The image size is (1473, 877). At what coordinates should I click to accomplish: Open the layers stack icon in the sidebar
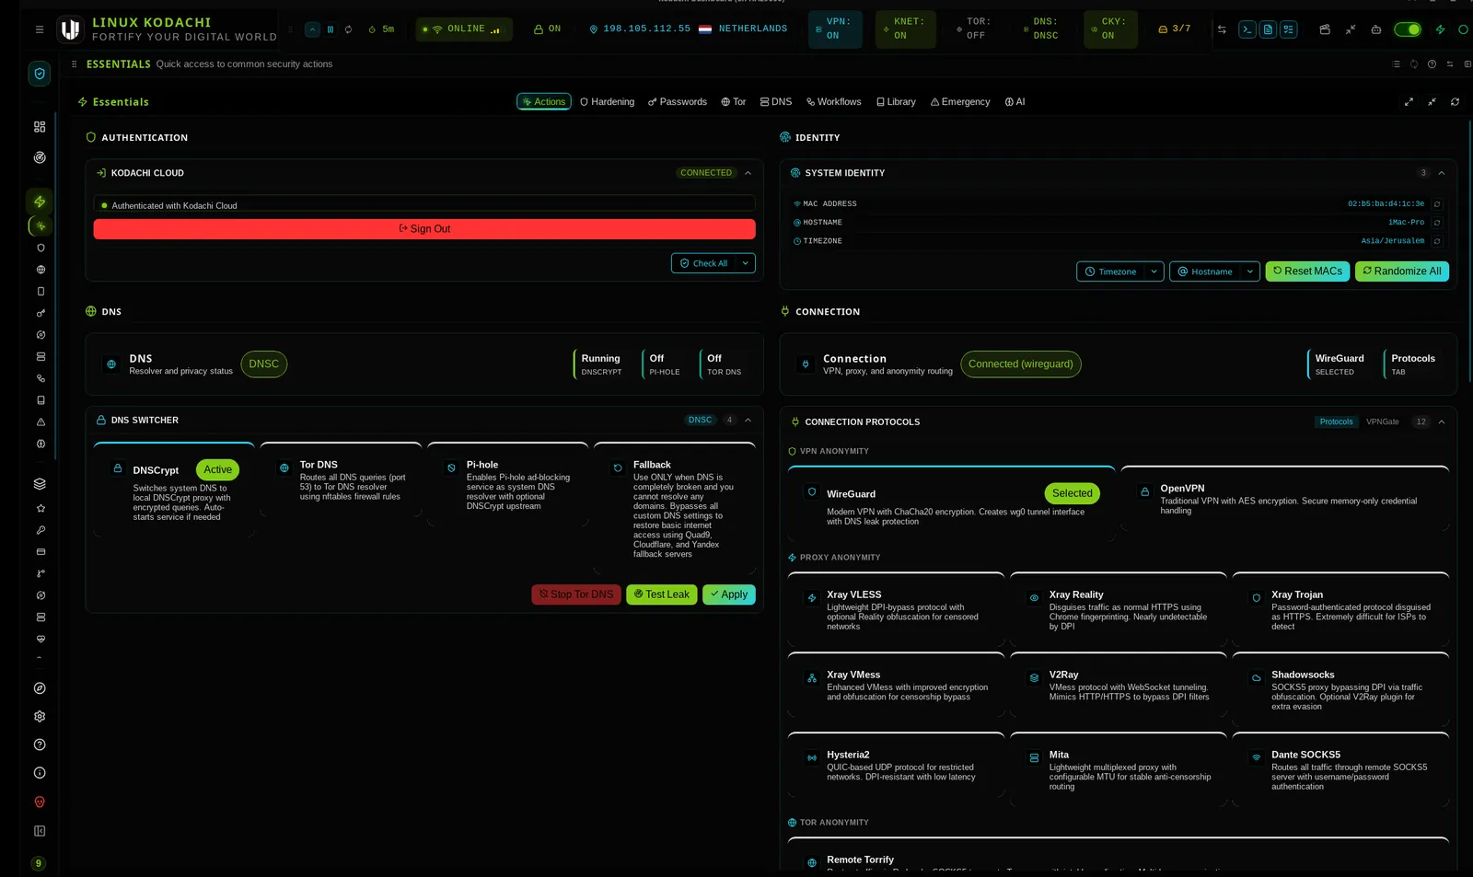click(40, 484)
